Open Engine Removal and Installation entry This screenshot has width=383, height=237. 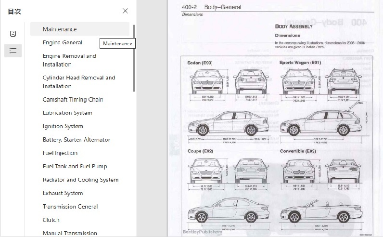[69, 60]
